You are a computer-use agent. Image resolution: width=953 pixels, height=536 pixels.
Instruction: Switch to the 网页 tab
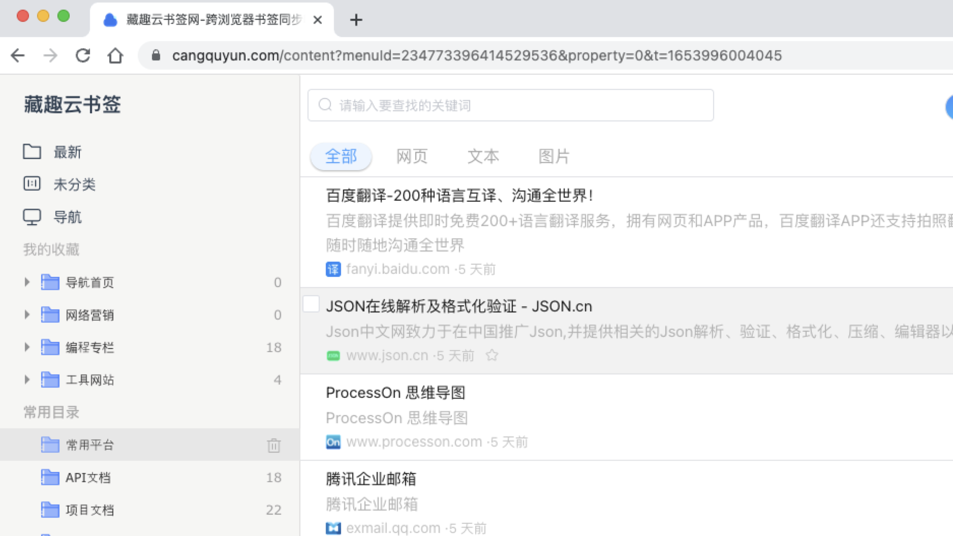[412, 156]
